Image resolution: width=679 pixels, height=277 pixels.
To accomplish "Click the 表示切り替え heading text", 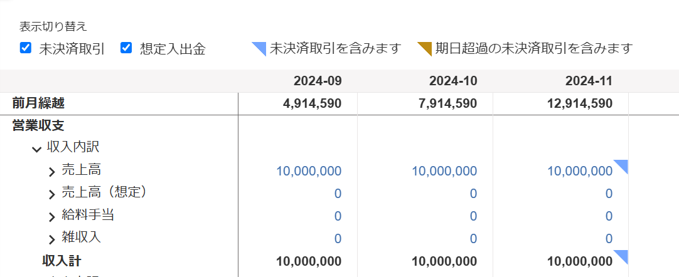I will (53, 26).
